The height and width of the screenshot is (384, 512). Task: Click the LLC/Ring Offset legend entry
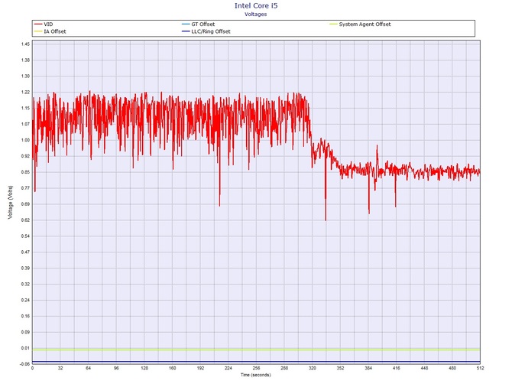point(206,31)
